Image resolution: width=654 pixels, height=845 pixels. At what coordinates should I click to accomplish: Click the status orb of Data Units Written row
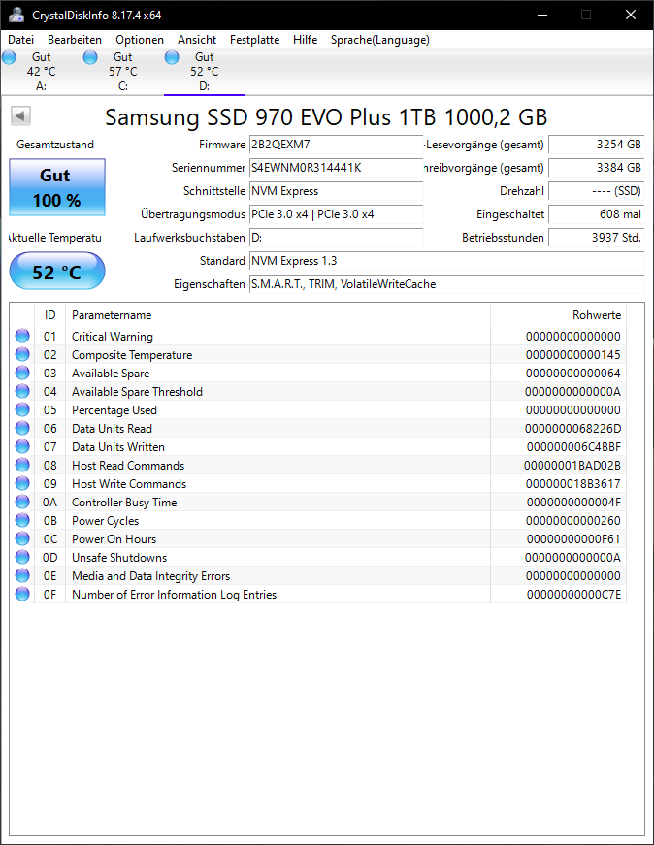pos(22,446)
